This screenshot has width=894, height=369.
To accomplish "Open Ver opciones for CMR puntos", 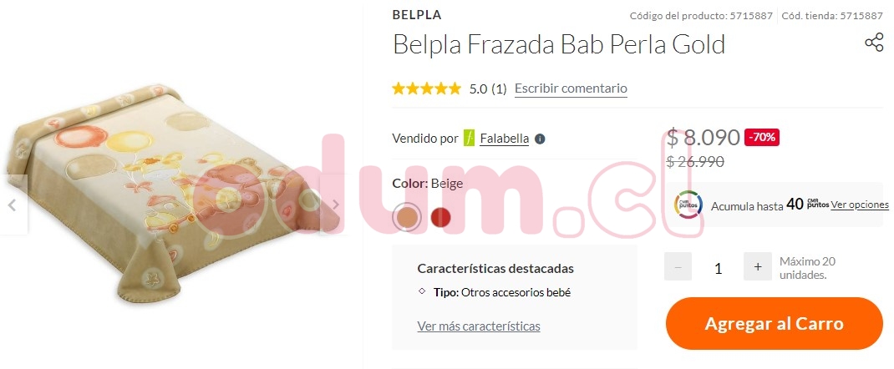I will (x=859, y=205).
